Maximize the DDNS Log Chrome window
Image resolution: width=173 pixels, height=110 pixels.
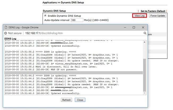coord(134,27)
